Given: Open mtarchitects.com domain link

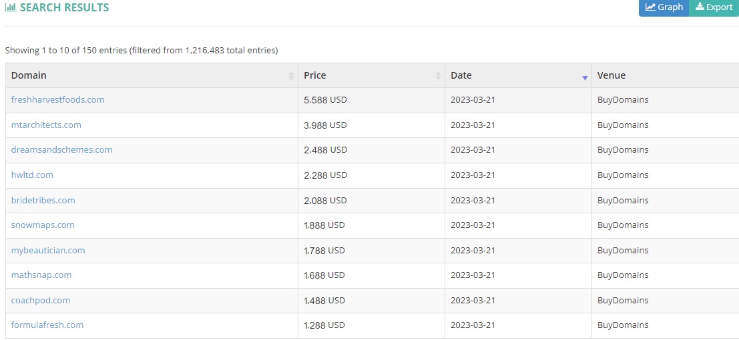Looking at the screenshot, I should click(46, 125).
